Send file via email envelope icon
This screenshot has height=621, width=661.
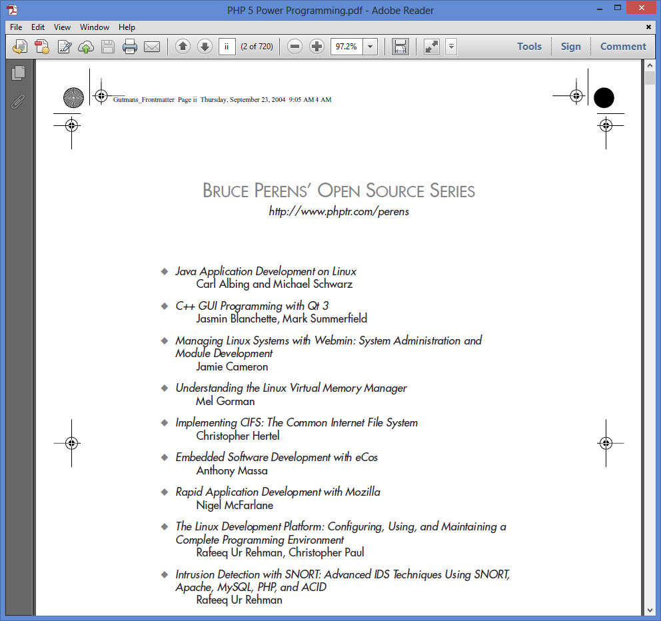[x=152, y=47]
